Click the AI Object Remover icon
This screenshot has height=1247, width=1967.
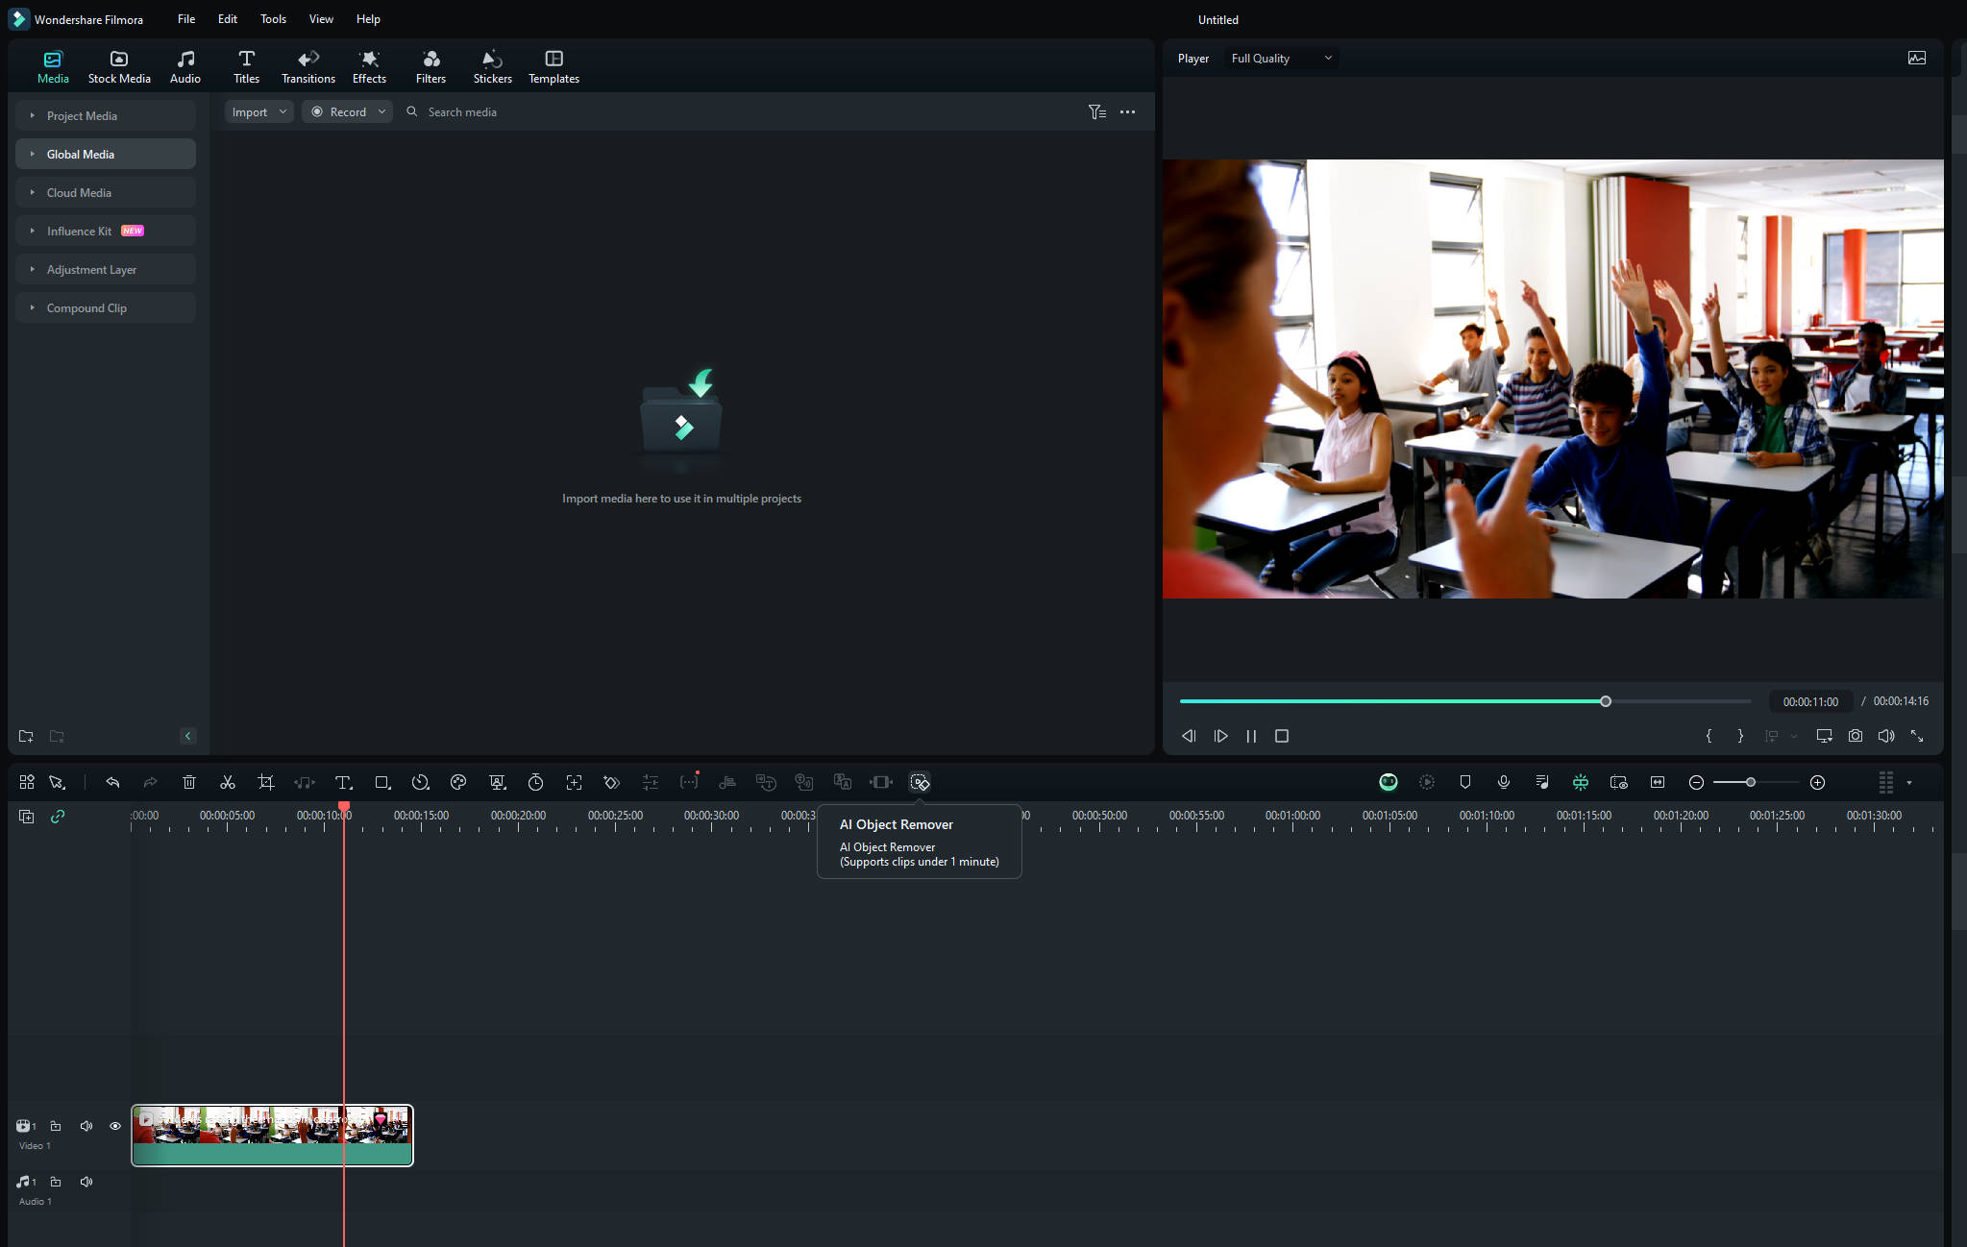tap(919, 781)
